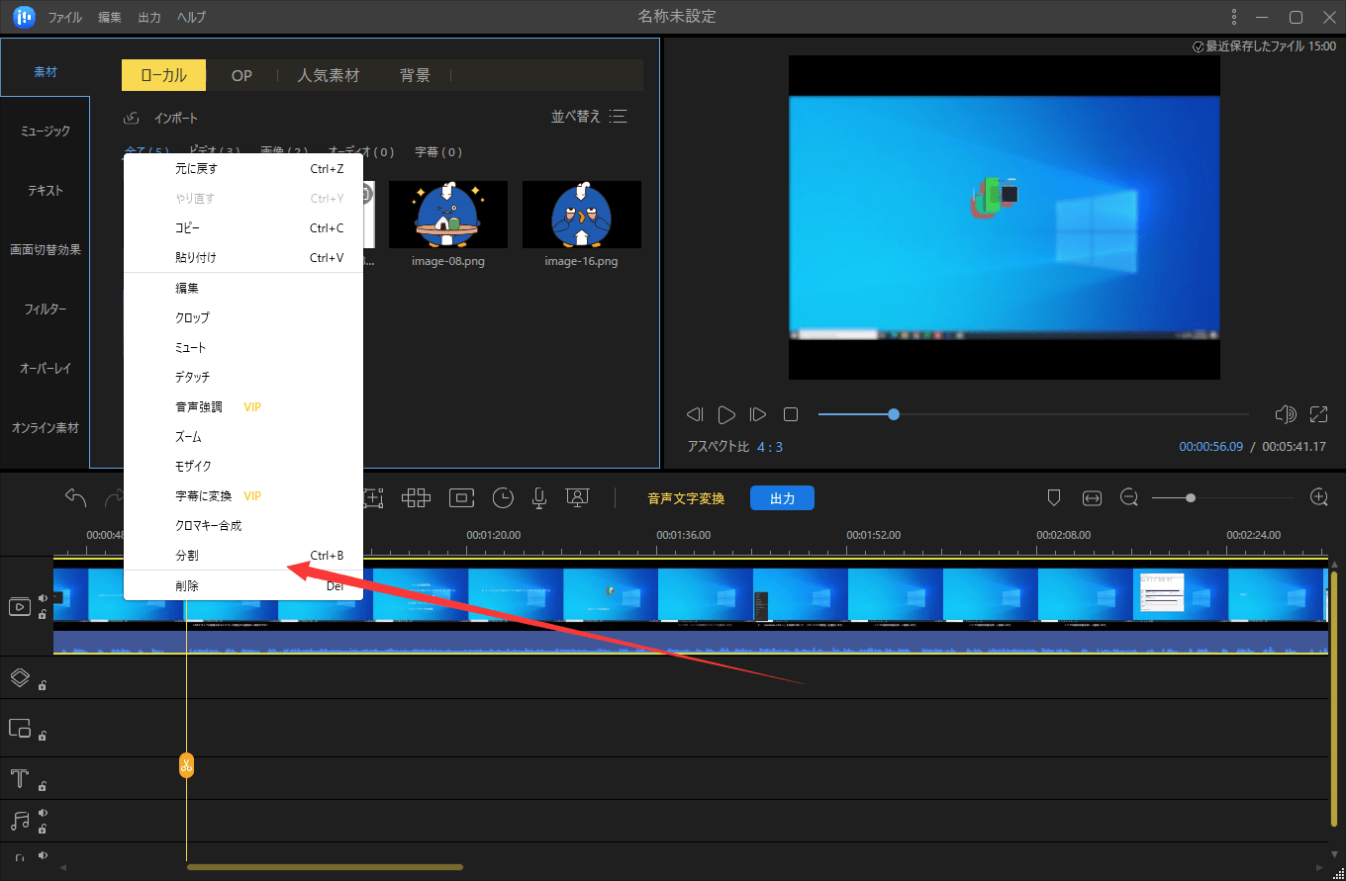Viewport: 1346px width, 881px height.
Task: Choose クロップ in the context menu
Action: pyautogui.click(x=243, y=318)
